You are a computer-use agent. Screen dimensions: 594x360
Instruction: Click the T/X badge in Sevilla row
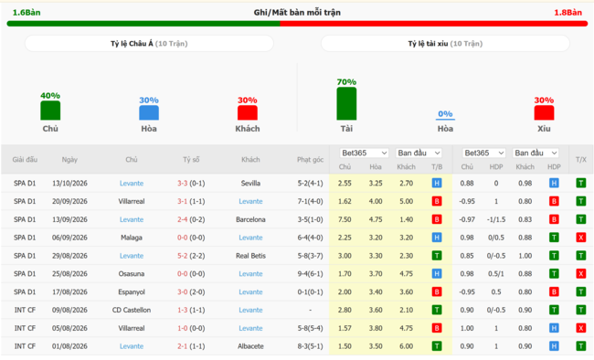[x=580, y=184]
